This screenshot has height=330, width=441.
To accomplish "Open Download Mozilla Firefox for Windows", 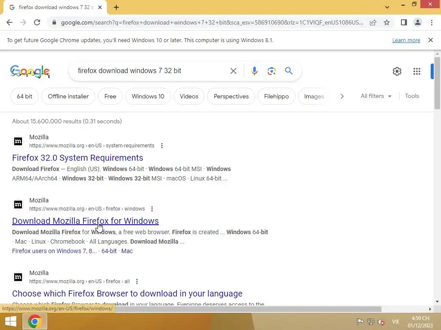I will coord(86,221).
